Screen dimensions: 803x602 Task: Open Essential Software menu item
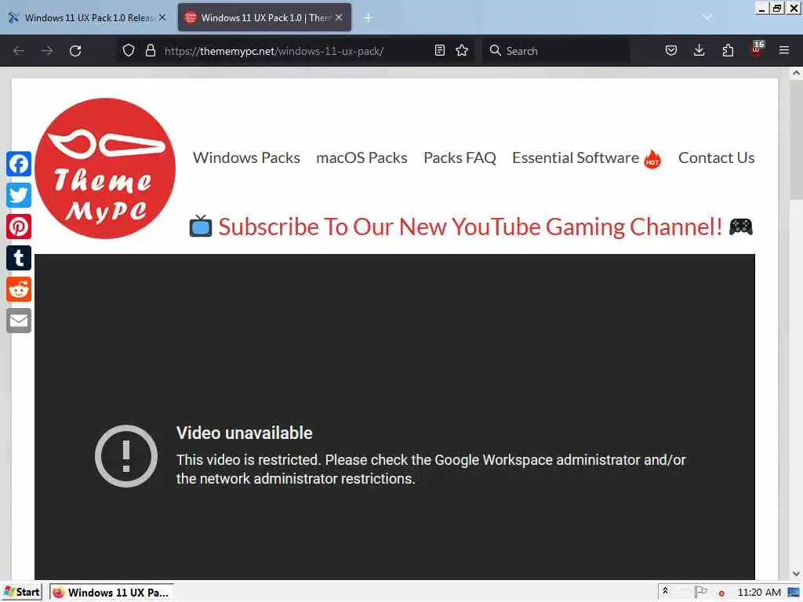pyautogui.click(x=587, y=158)
